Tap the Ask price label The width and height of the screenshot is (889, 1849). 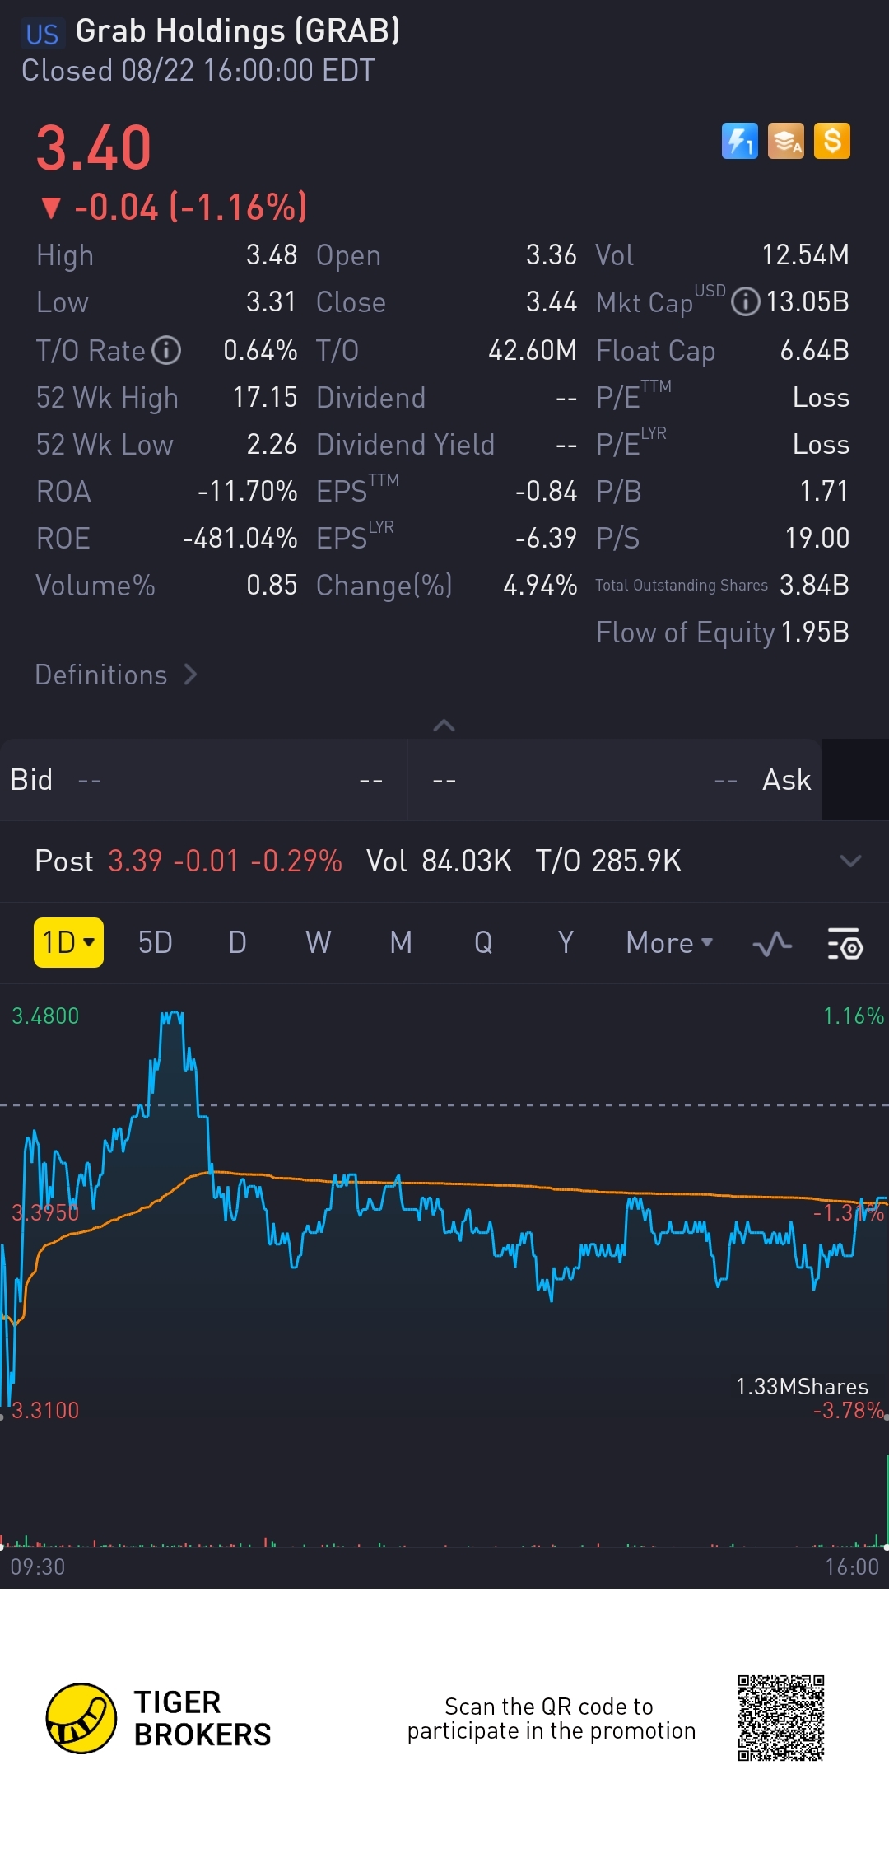click(x=786, y=779)
